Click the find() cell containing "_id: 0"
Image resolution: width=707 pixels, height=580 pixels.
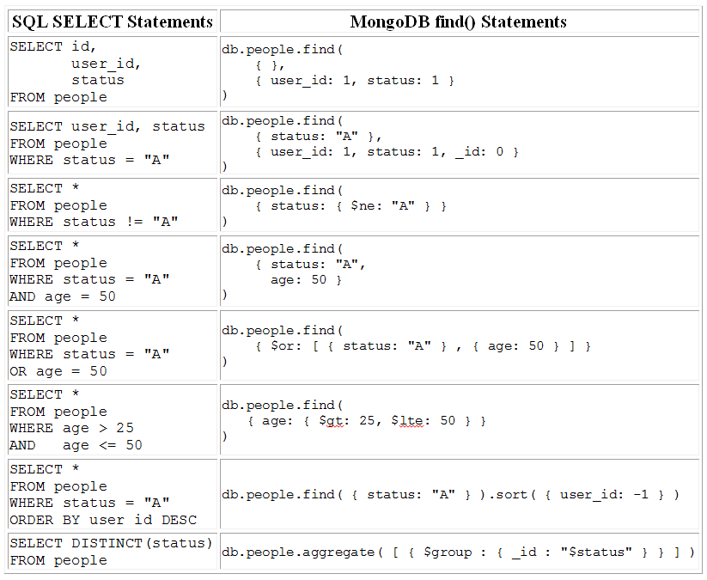click(x=459, y=143)
